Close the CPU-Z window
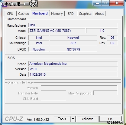Viewport: 126px width, 125px height. point(117,3)
